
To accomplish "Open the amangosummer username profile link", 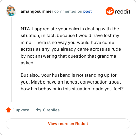I will [x=37, y=11].
